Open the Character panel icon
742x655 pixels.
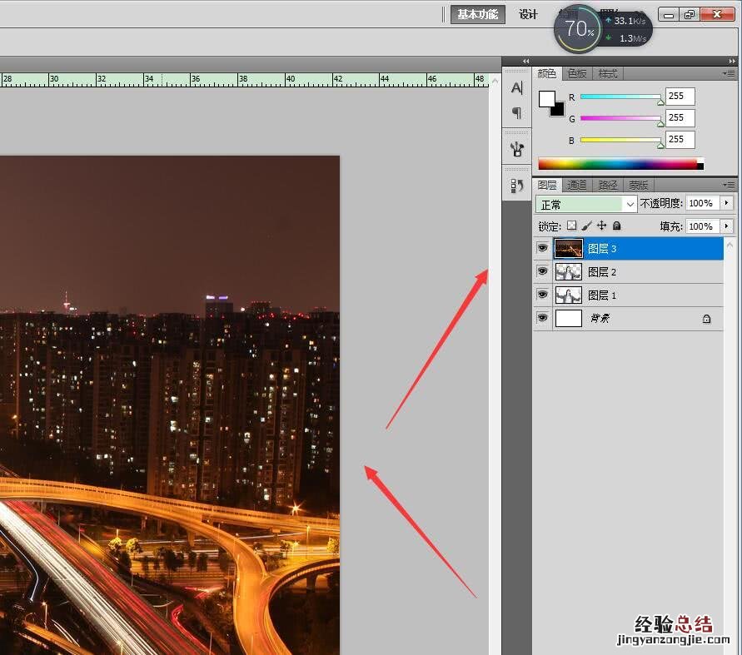coord(516,88)
